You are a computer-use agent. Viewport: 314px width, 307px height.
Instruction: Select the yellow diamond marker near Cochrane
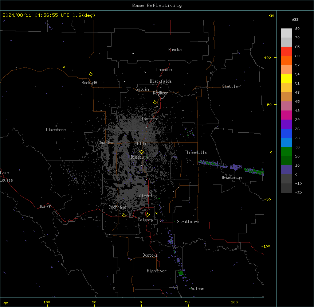(x=124, y=215)
